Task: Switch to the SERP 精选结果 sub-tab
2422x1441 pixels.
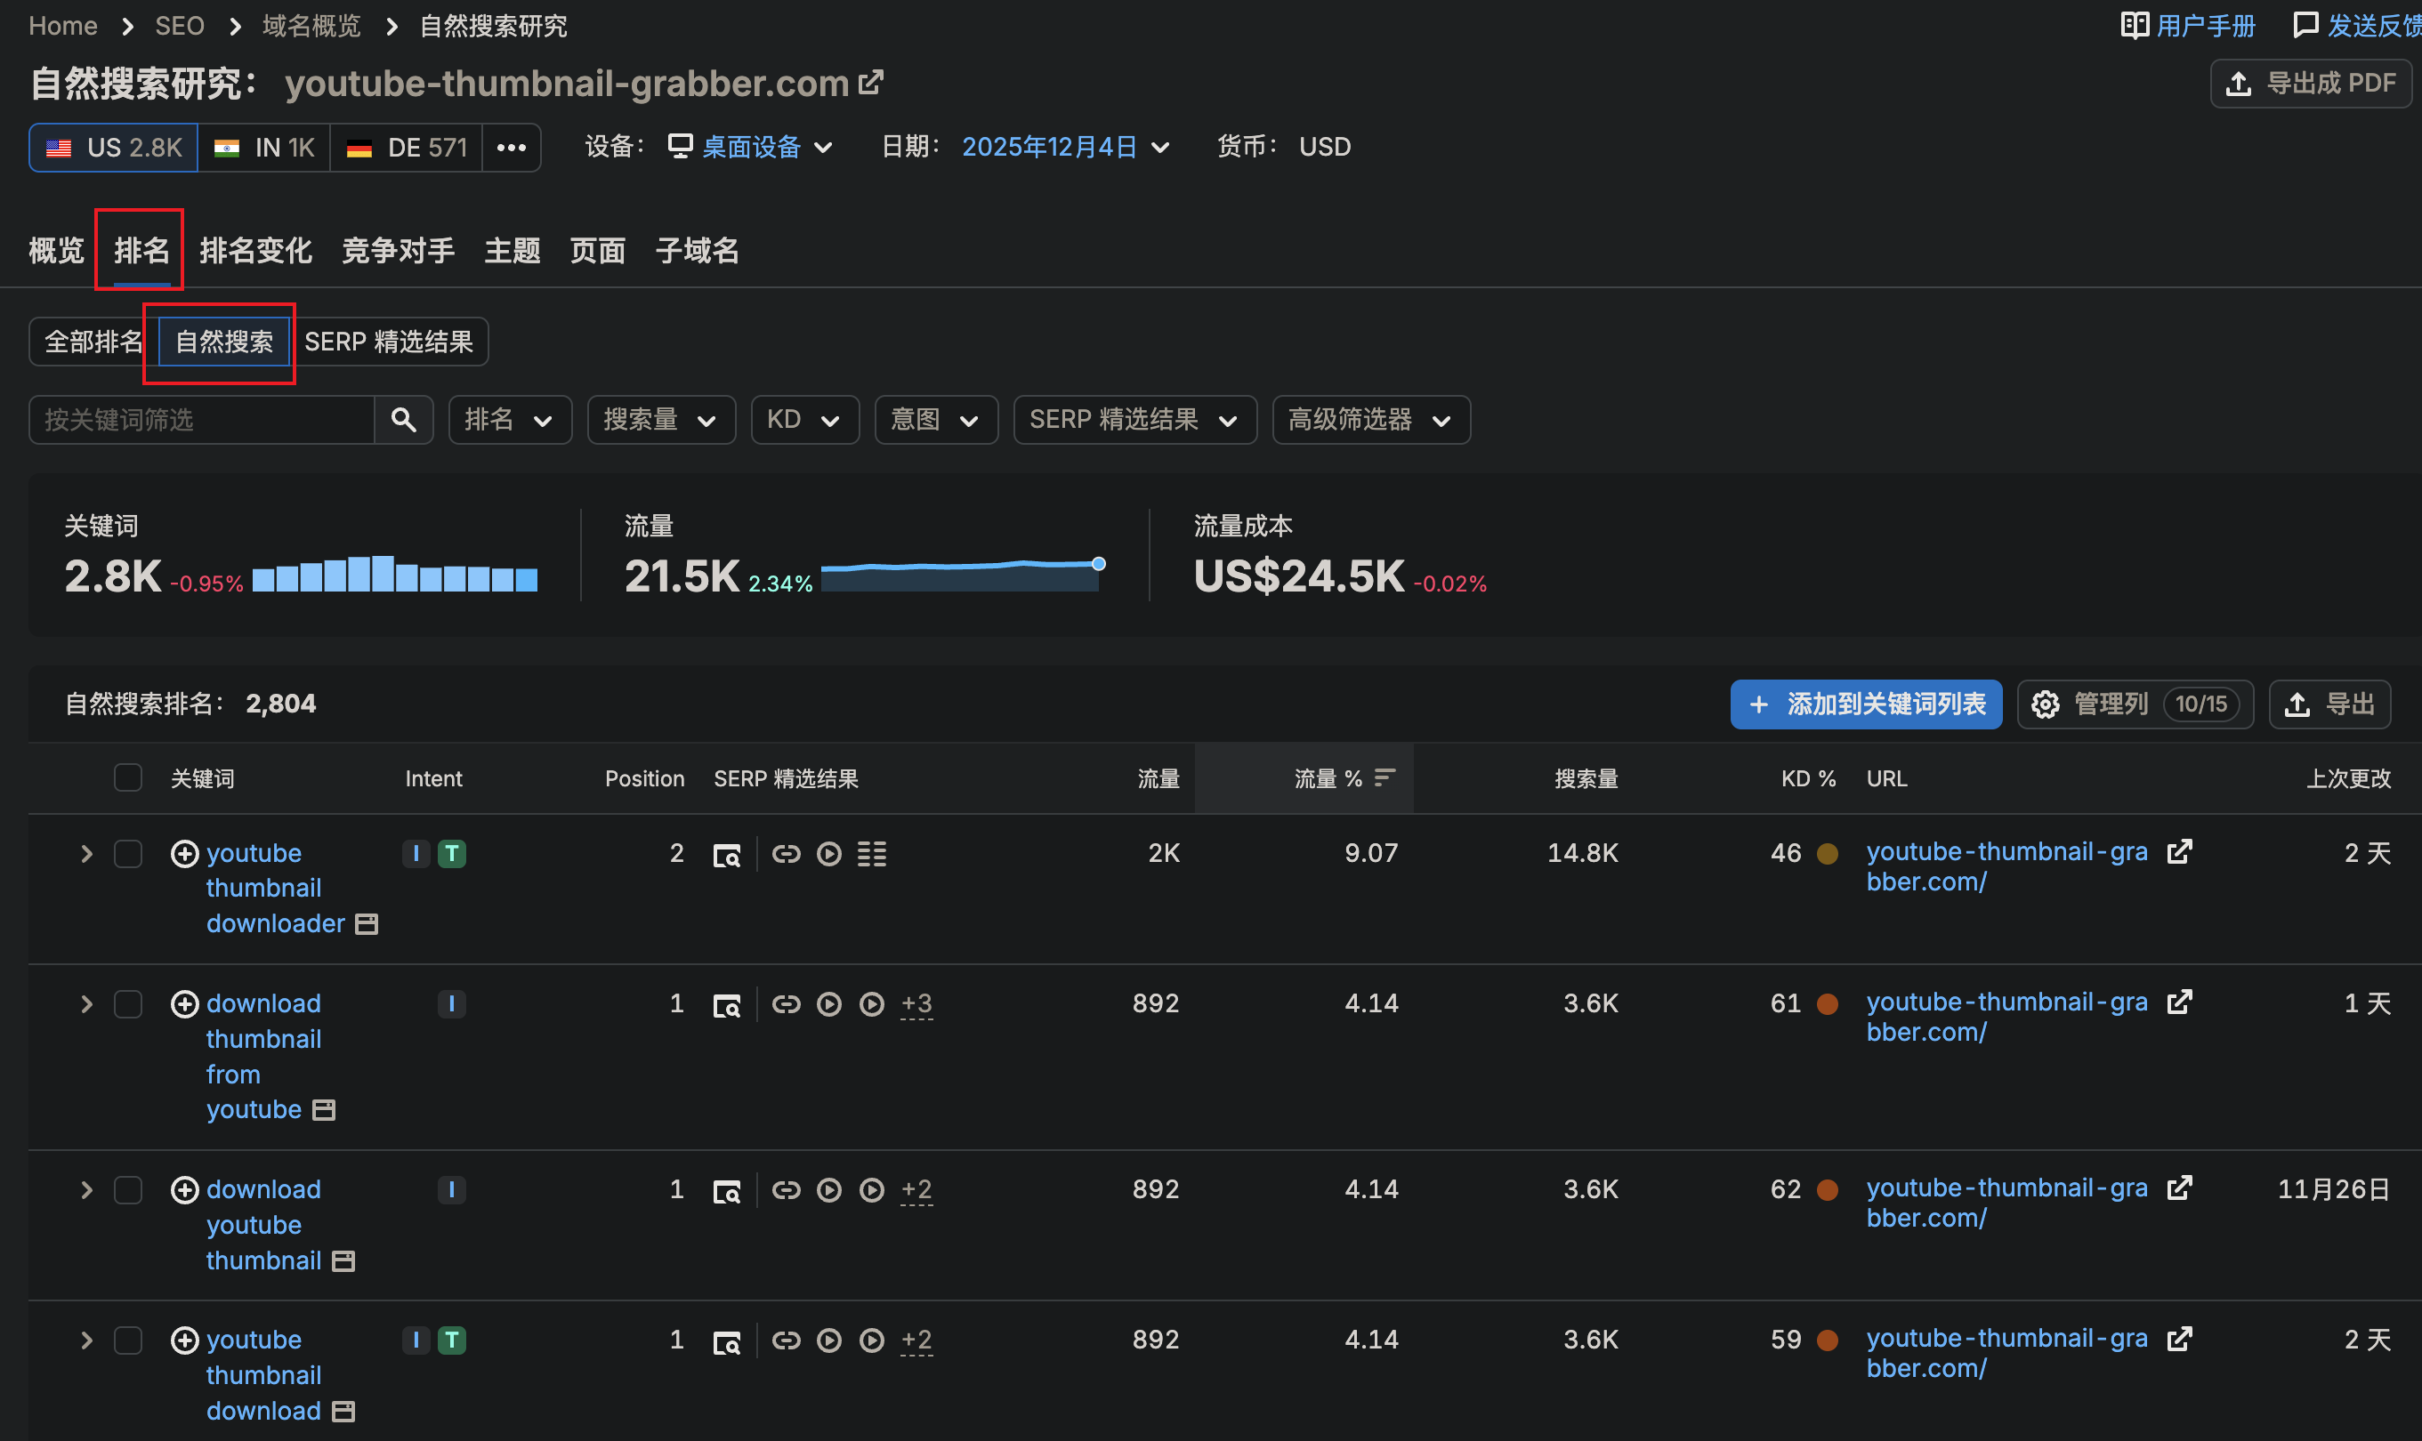Action: pyautogui.click(x=389, y=342)
